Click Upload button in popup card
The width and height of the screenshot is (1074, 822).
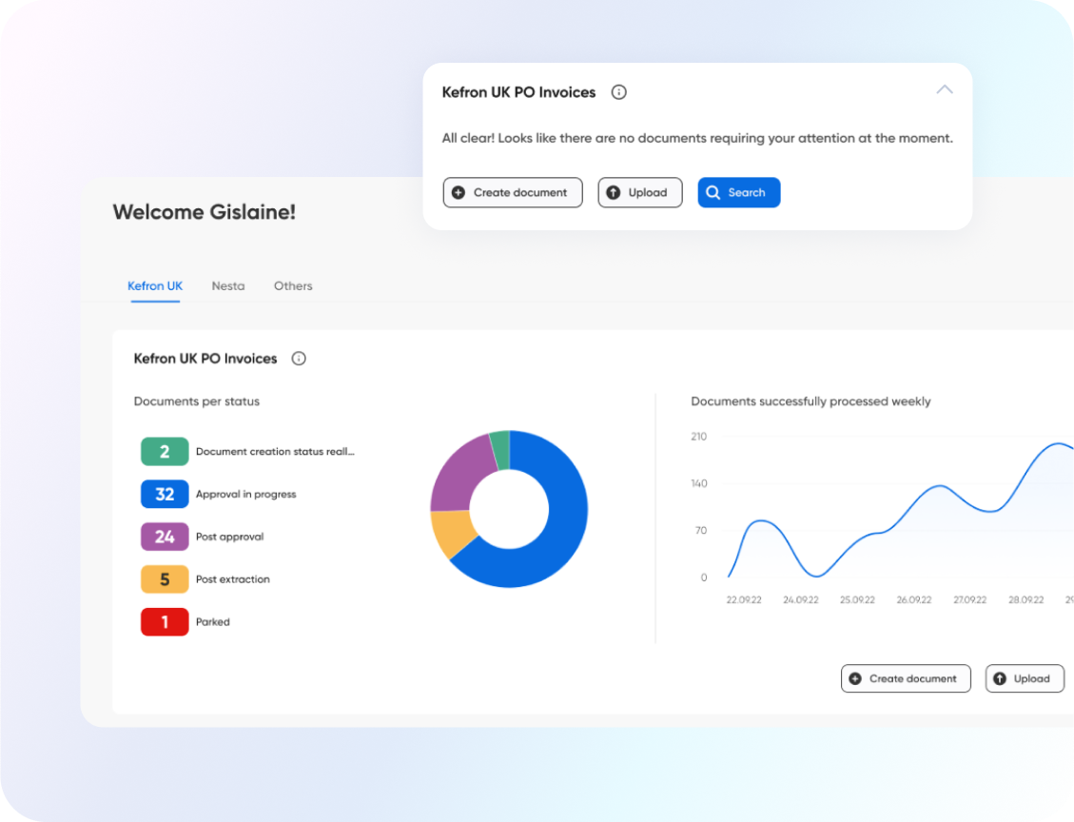click(640, 192)
